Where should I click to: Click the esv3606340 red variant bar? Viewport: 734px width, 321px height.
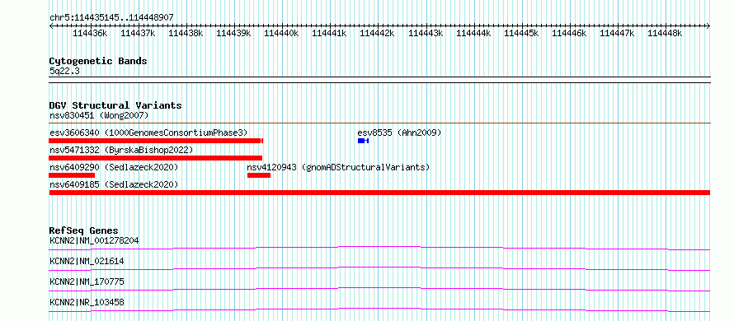click(156, 141)
